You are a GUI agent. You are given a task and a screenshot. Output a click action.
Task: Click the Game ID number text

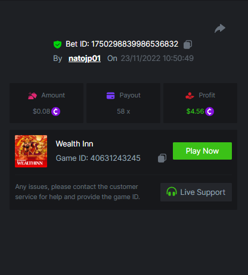click(x=116, y=158)
